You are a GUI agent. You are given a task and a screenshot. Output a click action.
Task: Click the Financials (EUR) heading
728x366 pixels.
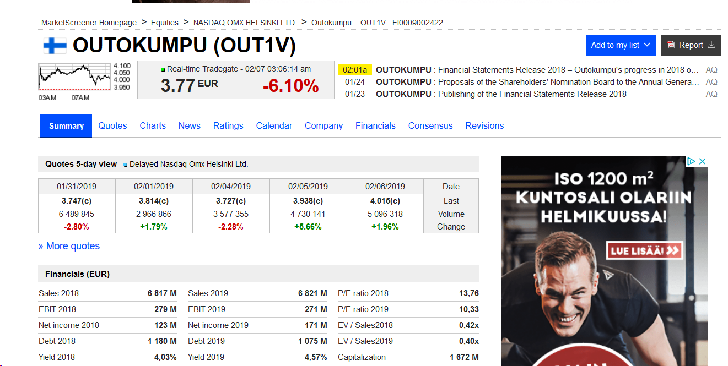coord(77,274)
